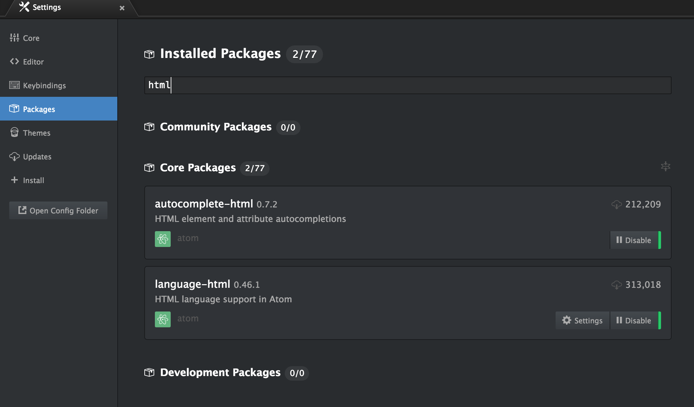Click the Community Packages 0/0 count badge
This screenshot has height=407, width=694.
coord(288,127)
